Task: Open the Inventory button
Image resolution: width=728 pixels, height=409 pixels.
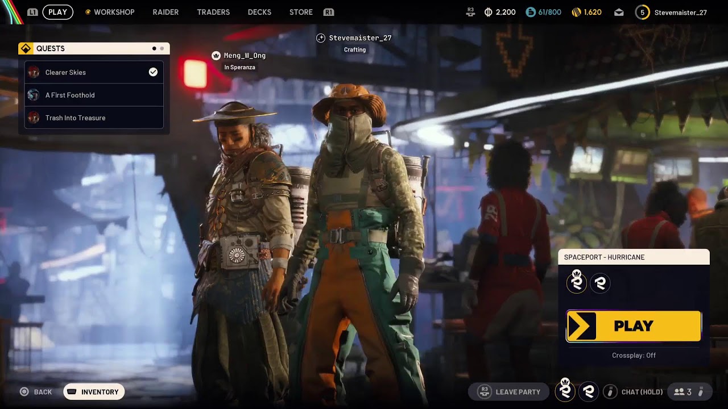Action: coord(94,392)
